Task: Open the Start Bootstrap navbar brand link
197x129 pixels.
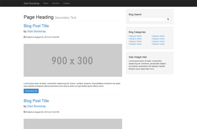Action: (x=32, y=3)
